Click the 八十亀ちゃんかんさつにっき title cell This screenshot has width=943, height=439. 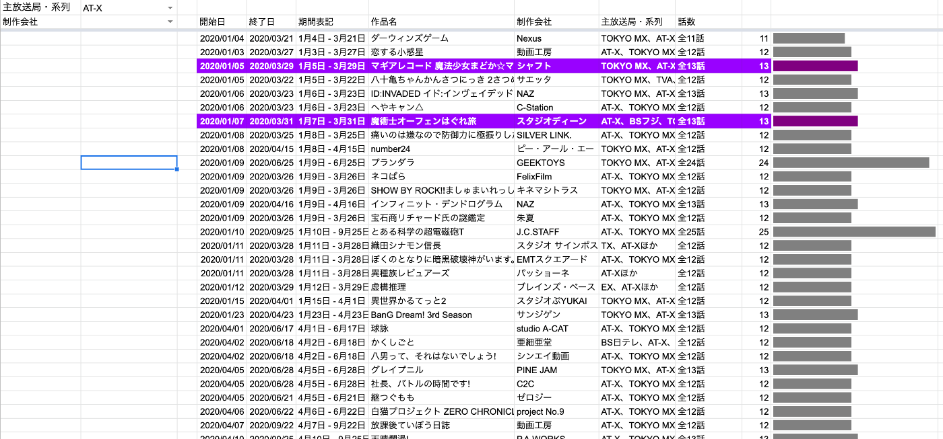tap(441, 79)
